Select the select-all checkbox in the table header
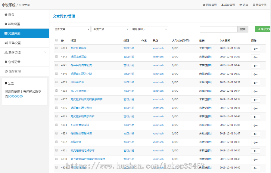Image resolution: width=271 pixels, height=173 pixels. coord(57,40)
